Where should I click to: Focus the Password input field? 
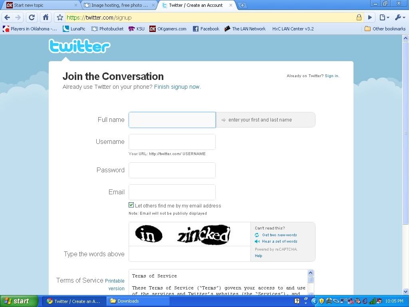click(x=172, y=170)
